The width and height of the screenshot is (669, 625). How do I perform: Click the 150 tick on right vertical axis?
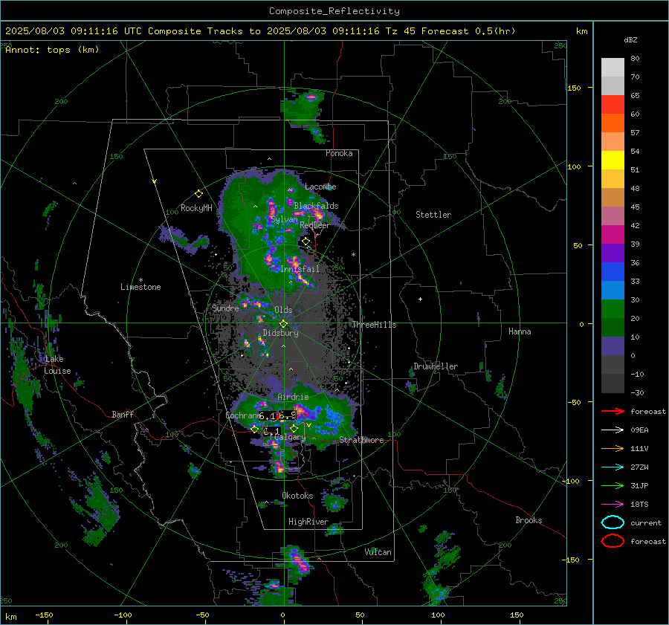574,88
